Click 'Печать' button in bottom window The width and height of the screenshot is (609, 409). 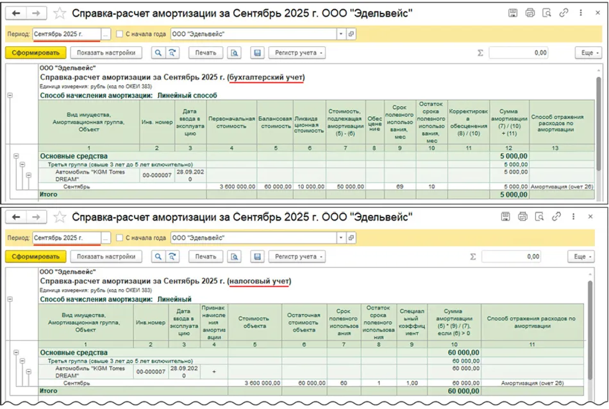[x=206, y=256]
